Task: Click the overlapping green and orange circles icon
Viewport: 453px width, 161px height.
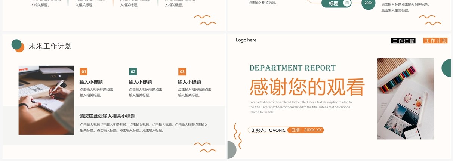Action: point(18,46)
